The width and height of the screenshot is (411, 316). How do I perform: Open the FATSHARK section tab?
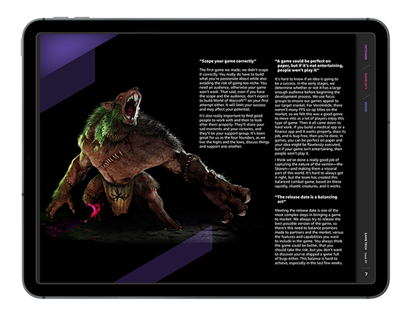click(x=366, y=52)
